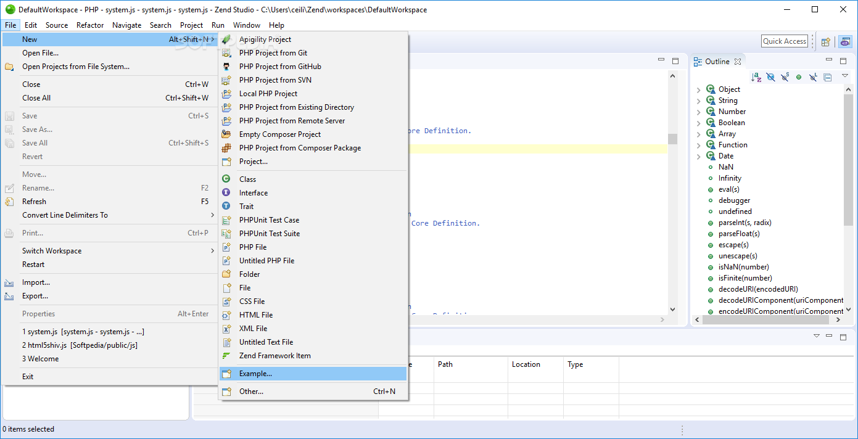Select isFinite(number) in Outline
Viewport: 858px width, 439px height.
click(745, 278)
